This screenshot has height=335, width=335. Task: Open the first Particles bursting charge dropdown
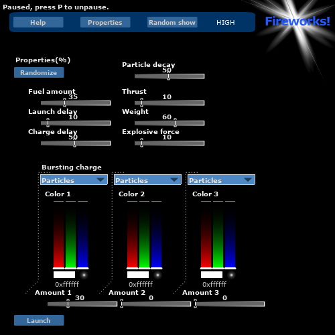[74, 180]
